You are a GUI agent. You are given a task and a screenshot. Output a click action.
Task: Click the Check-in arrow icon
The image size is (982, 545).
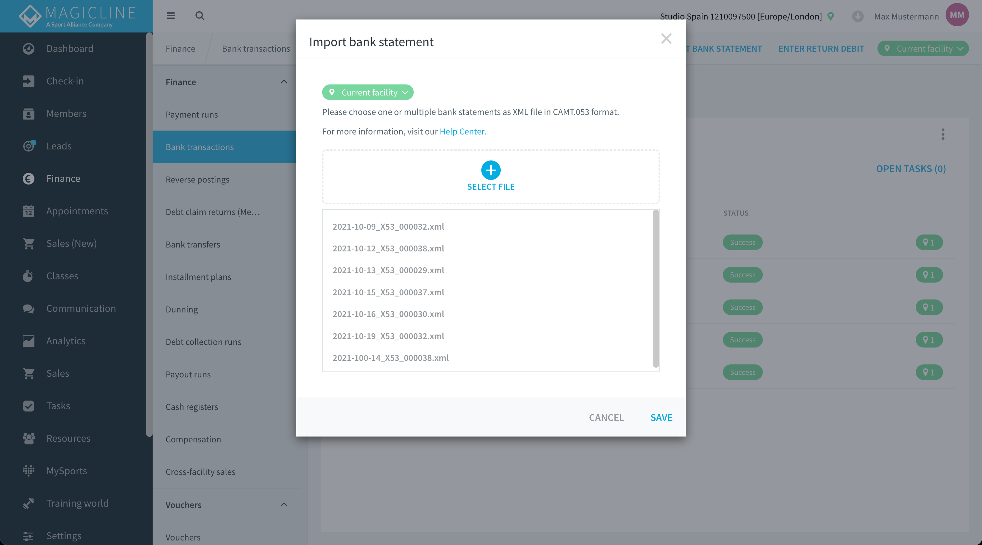29,81
